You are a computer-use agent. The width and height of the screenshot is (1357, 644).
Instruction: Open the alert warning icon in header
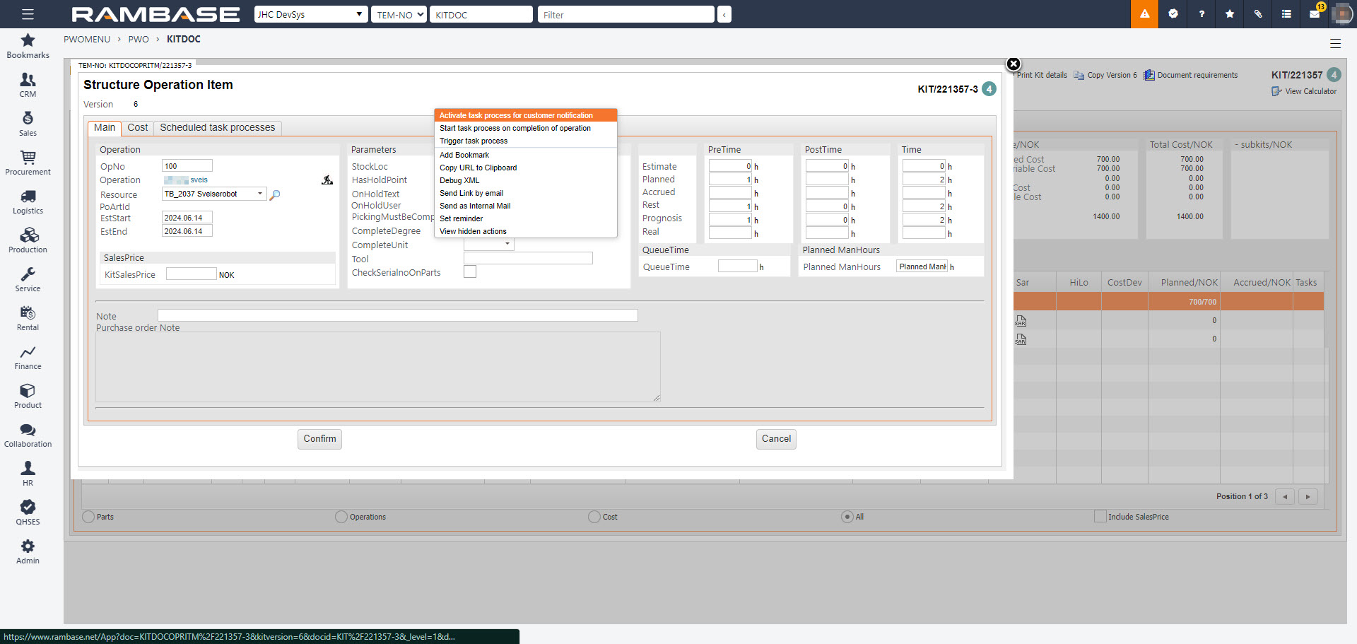pos(1144,14)
